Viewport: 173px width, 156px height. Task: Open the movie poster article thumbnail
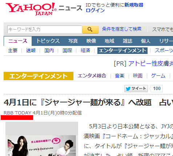click(x=42, y=139)
